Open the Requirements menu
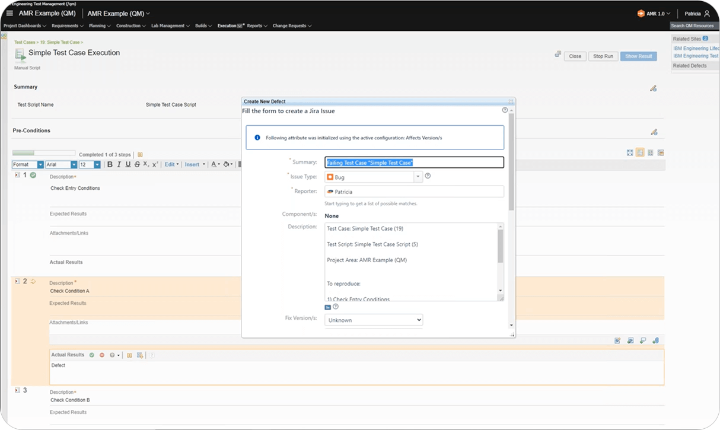Screen dimensions: 720x430 (68, 26)
